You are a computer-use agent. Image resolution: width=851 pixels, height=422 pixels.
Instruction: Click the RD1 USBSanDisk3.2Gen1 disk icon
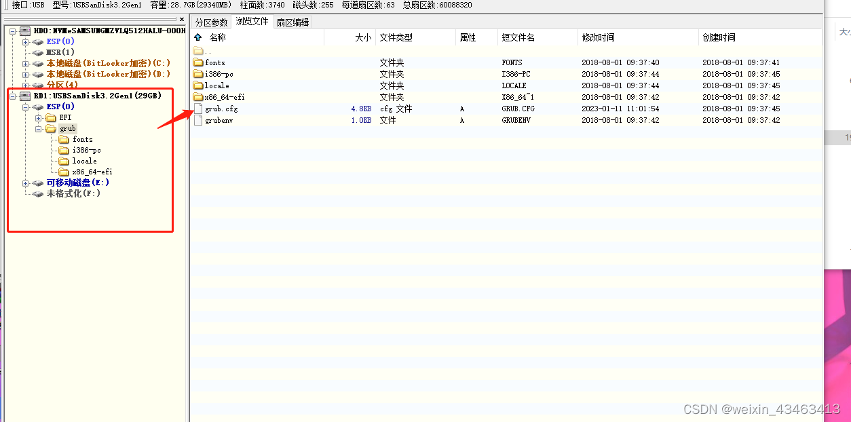26,96
